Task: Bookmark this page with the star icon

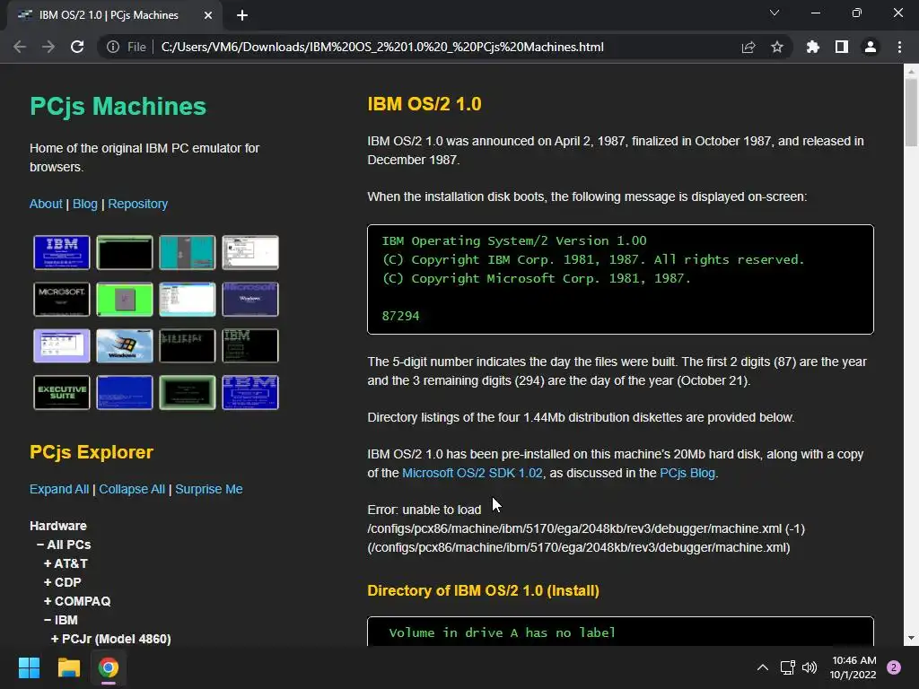Action: click(x=777, y=47)
